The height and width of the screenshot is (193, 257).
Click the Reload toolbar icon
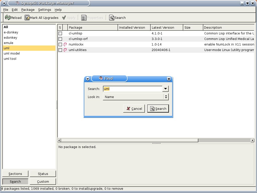coord(8,17)
